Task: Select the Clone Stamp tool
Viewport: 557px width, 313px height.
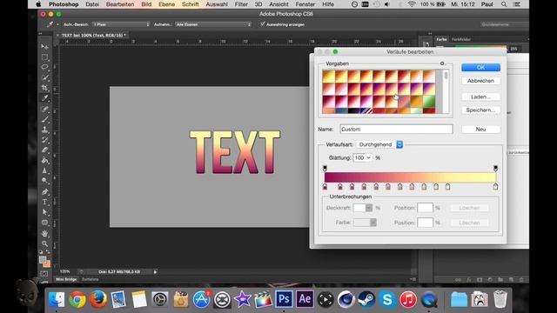Action: [x=44, y=130]
